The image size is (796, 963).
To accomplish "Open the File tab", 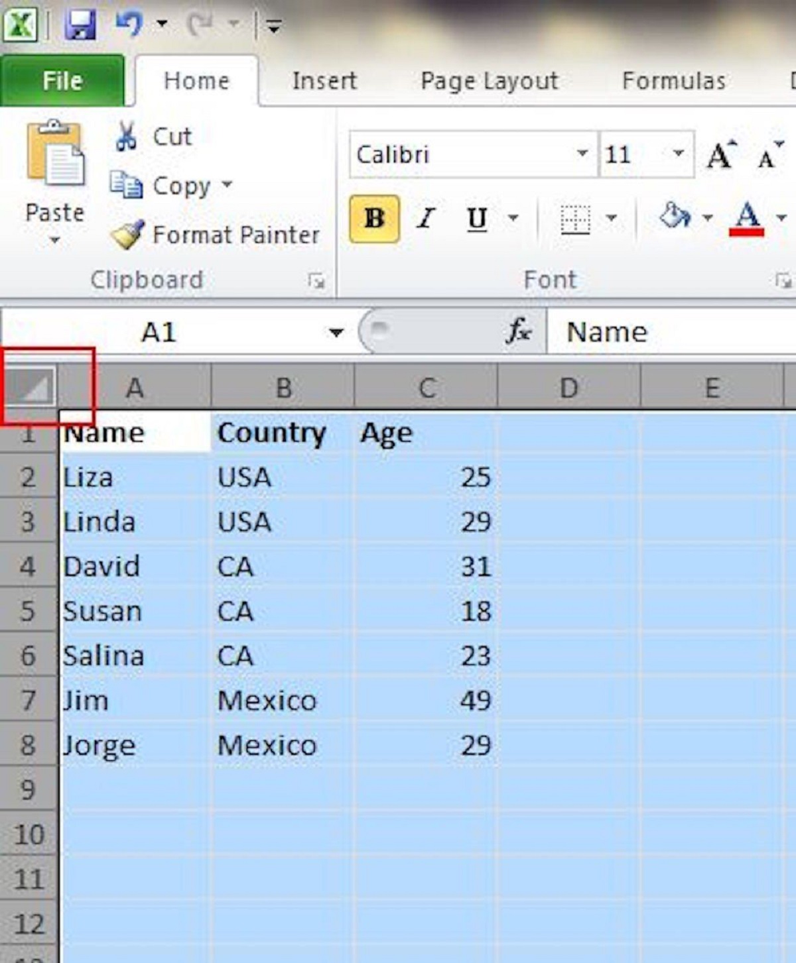I will coord(62,81).
